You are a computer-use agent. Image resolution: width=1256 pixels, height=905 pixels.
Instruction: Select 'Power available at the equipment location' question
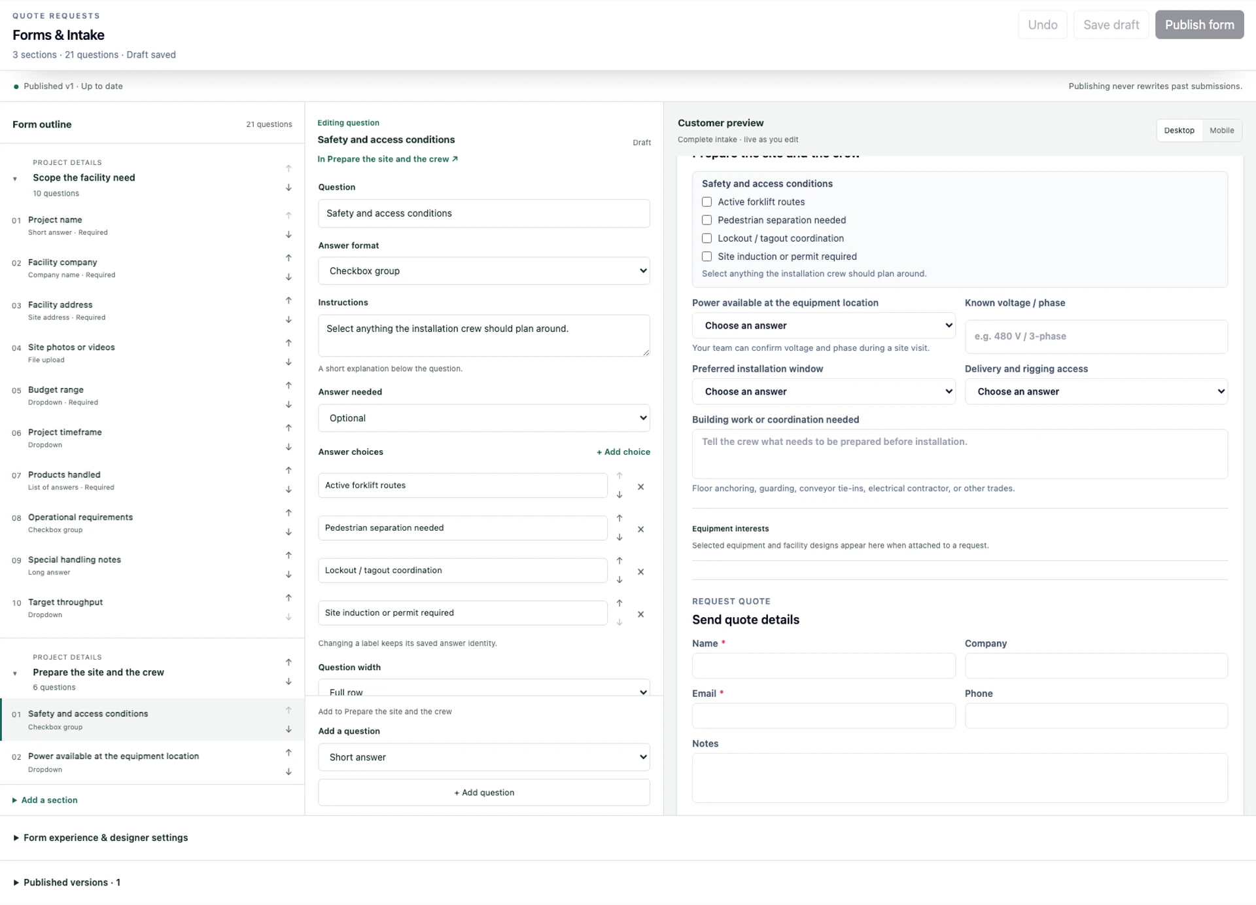tap(113, 762)
